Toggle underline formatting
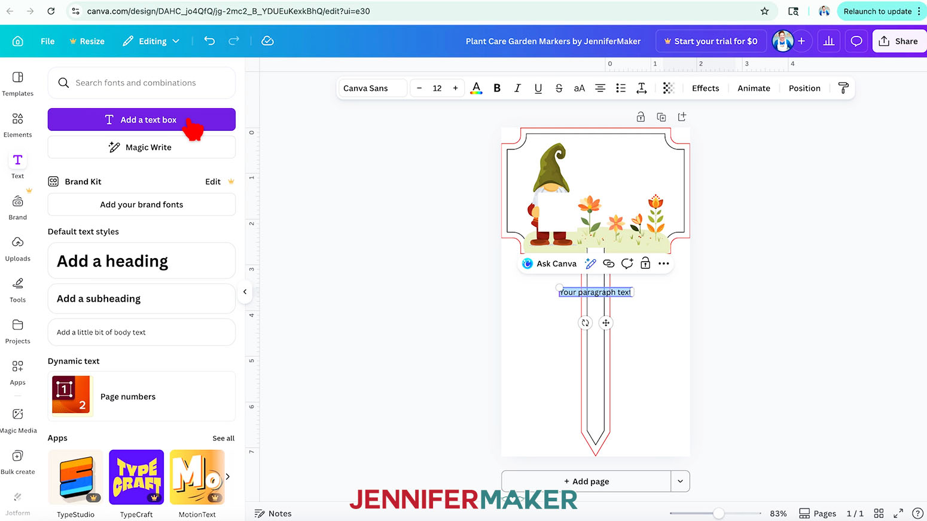 pyautogui.click(x=538, y=88)
